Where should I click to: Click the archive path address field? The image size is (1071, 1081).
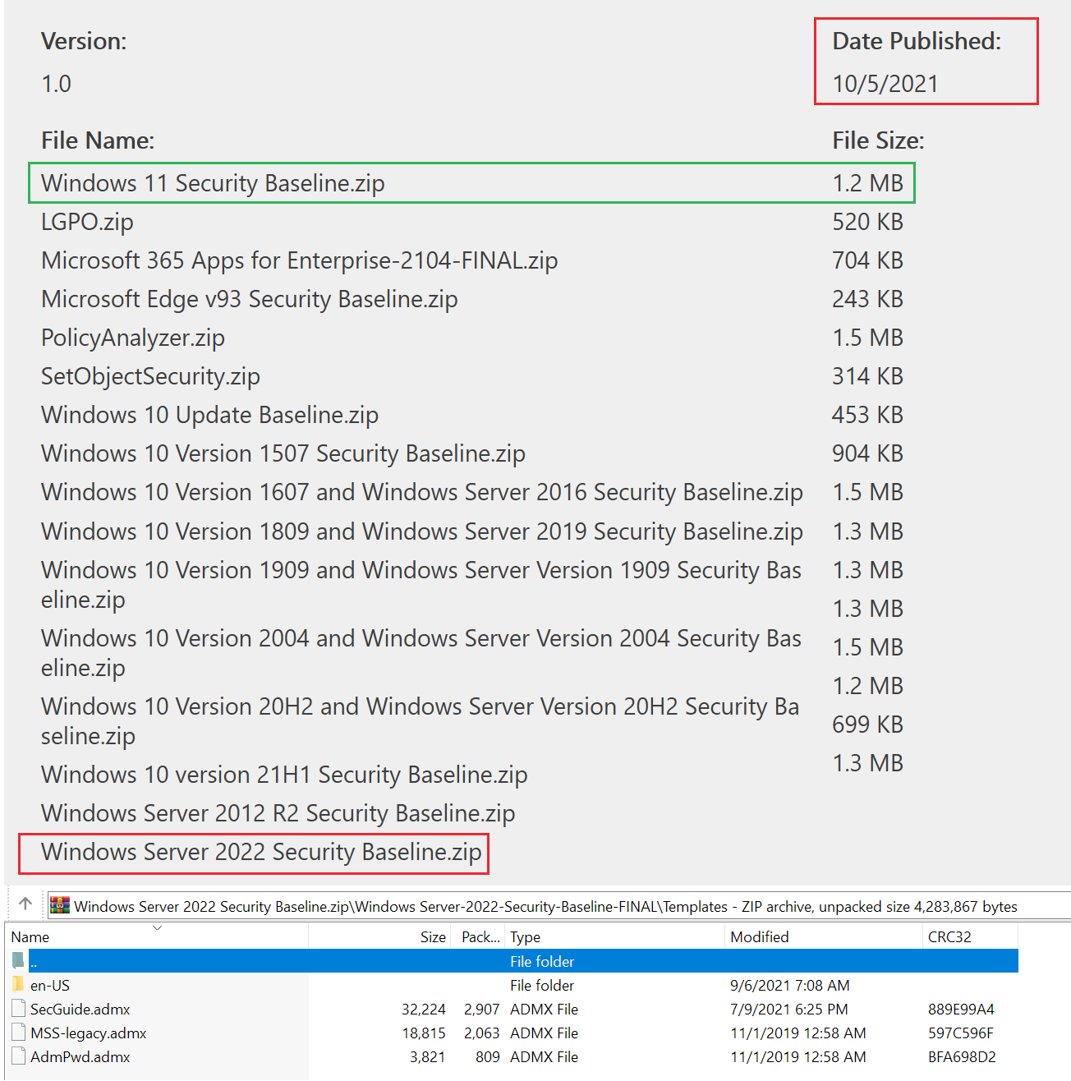(558, 906)
